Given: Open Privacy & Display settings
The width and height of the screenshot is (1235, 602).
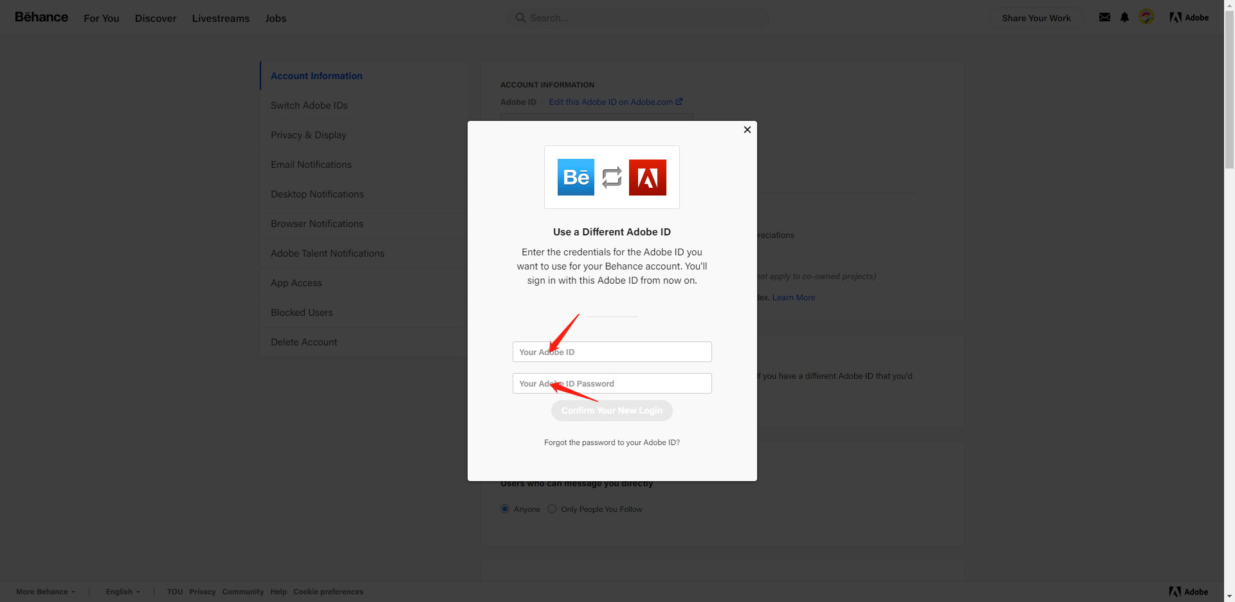Looking at the screenshot, I should coord(364,135).
